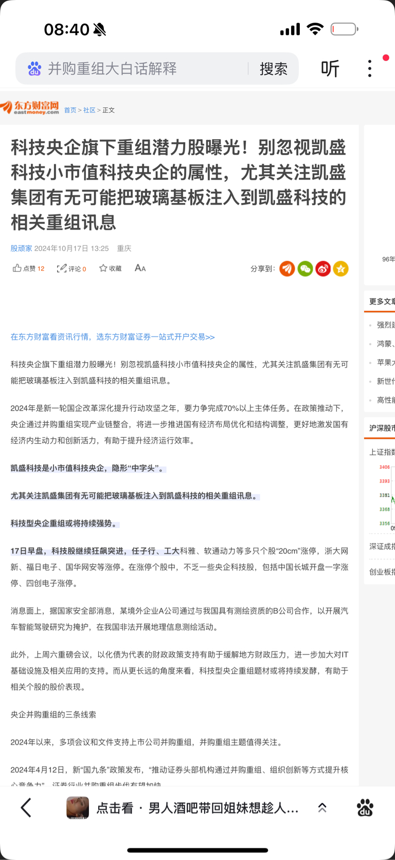Share to Weibo red icon
The width and height of the screenshot is (395, 860).
tap(323, 268)
